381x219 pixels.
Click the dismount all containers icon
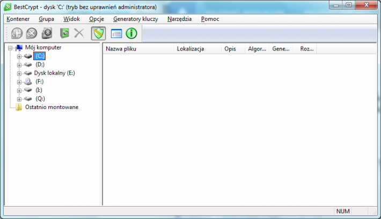[x=47, y=33]
